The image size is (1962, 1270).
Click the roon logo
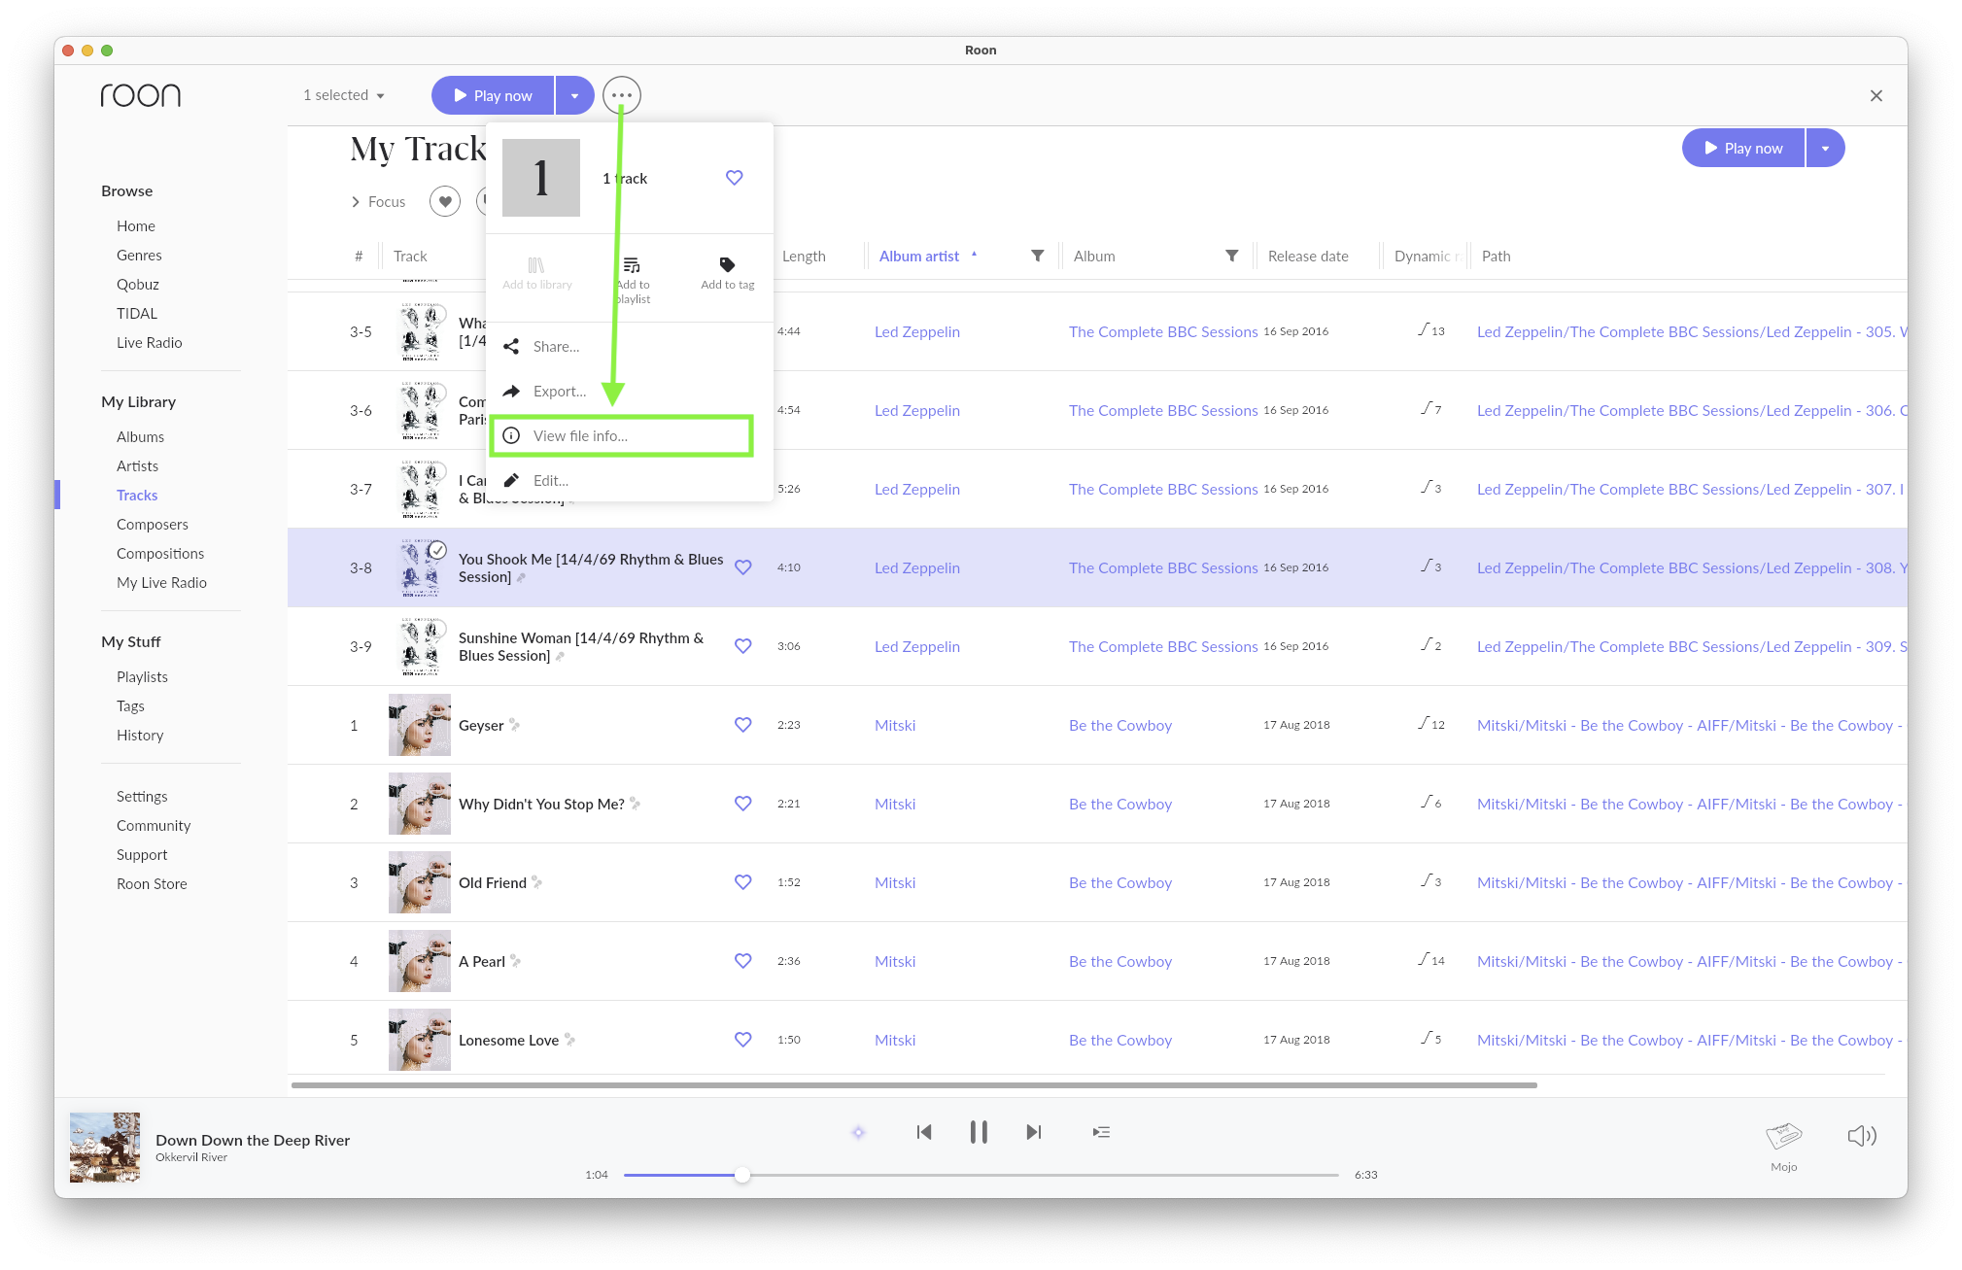coord(141,95)
